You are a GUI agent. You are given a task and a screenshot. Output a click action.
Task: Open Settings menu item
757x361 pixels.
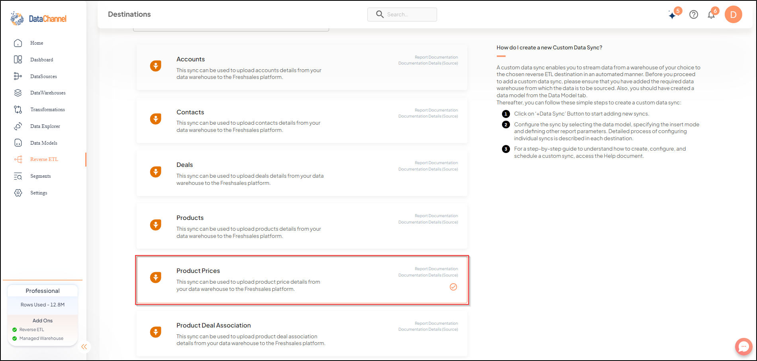tap(39, 193)
